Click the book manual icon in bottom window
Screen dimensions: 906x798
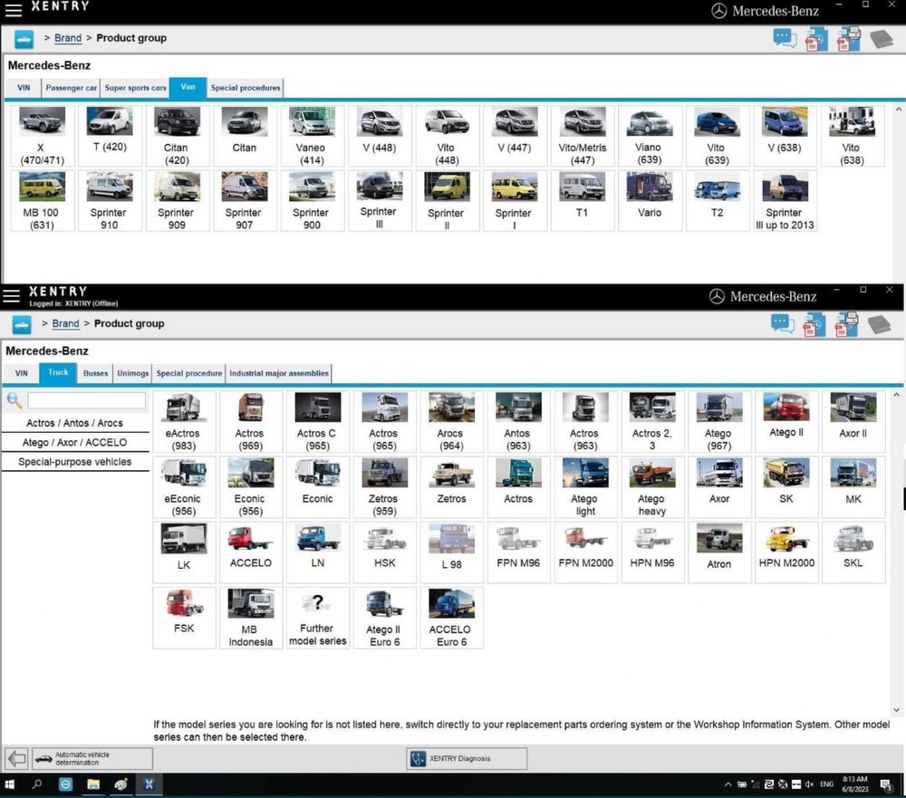click(x=879, y=324)
